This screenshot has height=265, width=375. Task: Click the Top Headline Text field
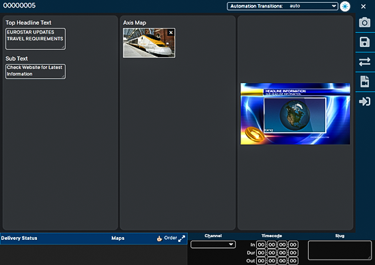(x=36, y=39)
